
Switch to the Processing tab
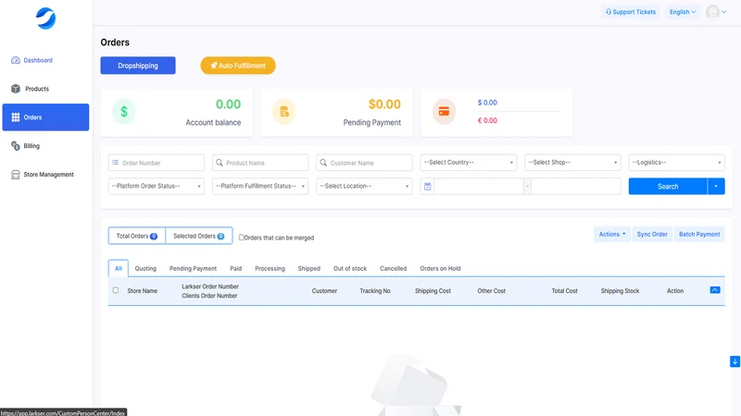click(270, 268)
